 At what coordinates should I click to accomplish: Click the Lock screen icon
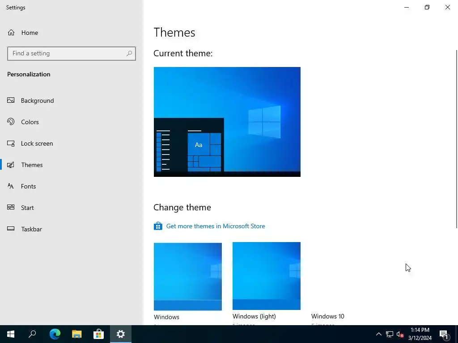pos(11,143)
